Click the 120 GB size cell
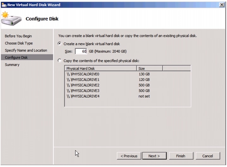The width and height of the screenshot is (227, 167). 144,80
